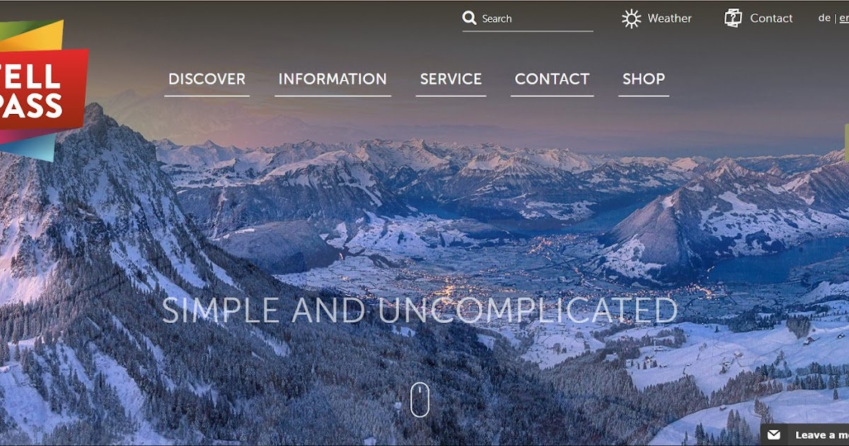The width and height of the screenshot is (849, 446).
Task: Click the green tab on right edge
Action: click(847, 142)
